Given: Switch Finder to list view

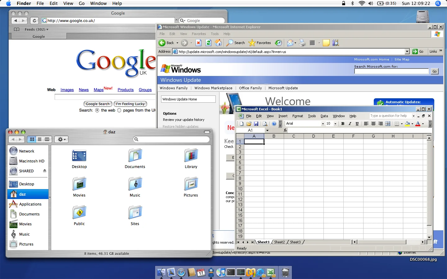Looking at the screenshot, I should [x=39, y=139].
